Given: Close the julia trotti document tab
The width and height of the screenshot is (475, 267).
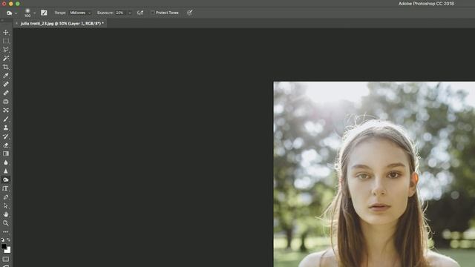Looking at the screenshot, I should [x=16, y=23].
